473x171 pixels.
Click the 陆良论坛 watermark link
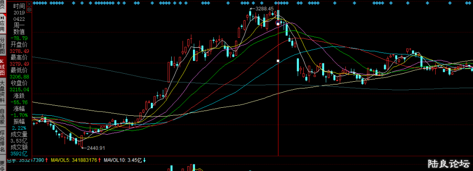pos(449,164)
